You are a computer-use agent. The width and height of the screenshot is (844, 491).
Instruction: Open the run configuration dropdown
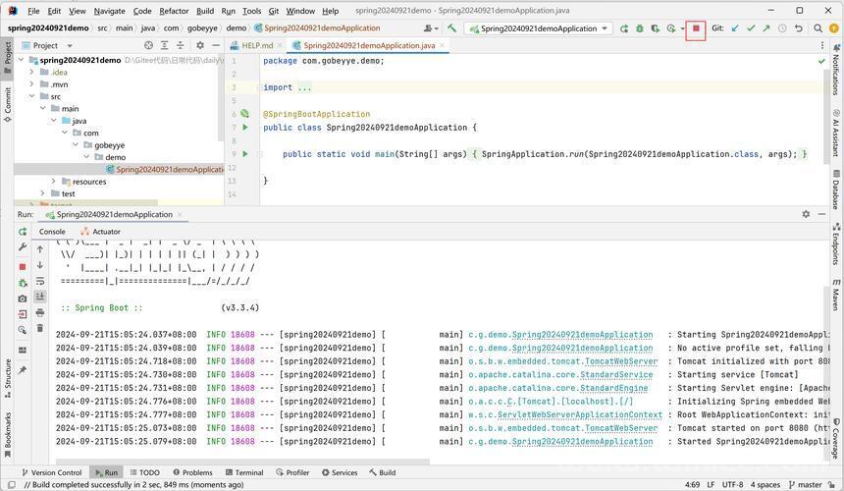point(539,28)
